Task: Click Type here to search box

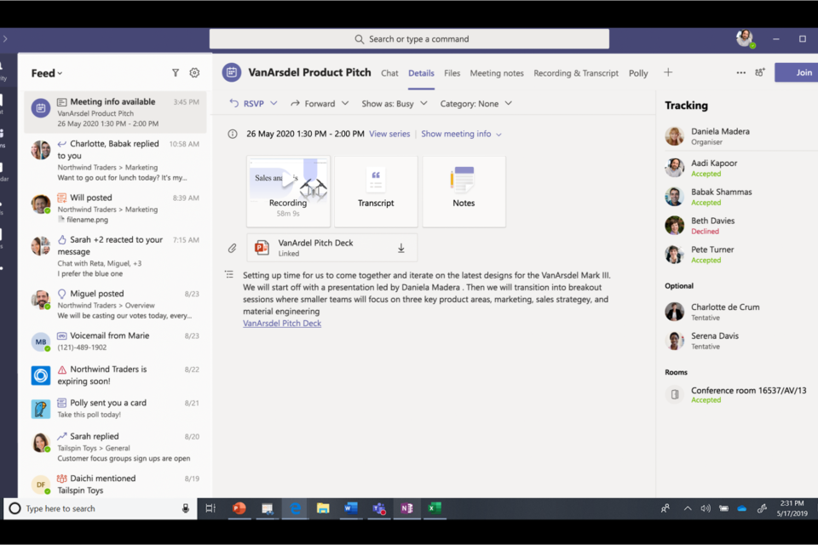Action: click(x=101, y=508)
